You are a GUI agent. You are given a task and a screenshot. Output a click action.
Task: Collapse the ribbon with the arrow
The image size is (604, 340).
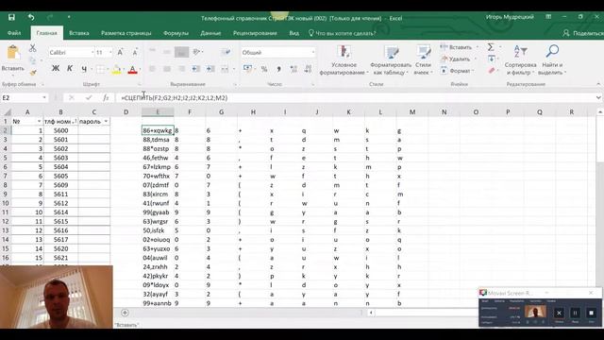pyautogui.click(x=598, y=84)
